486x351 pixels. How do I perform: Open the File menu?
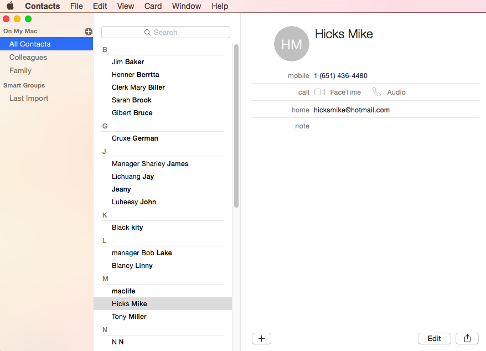(x=76, y=6)
